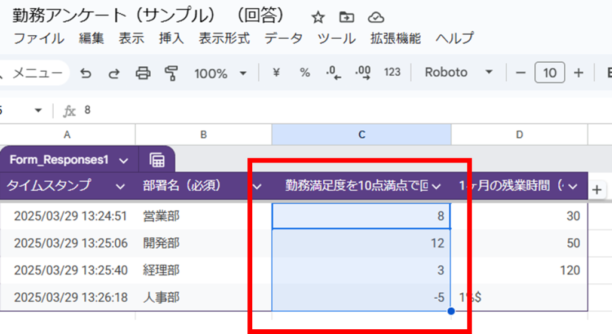
Task: Open the table calculator icon tab
Action: click(157, 160)
